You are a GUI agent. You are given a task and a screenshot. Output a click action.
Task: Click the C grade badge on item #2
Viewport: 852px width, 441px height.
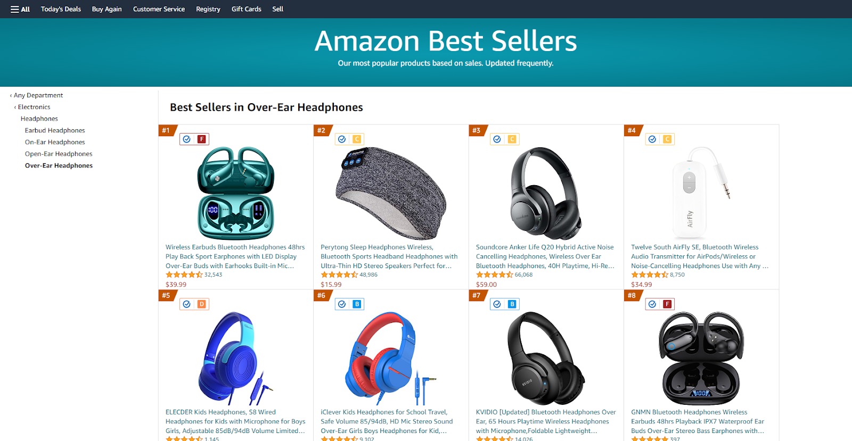tap(357, 139)
